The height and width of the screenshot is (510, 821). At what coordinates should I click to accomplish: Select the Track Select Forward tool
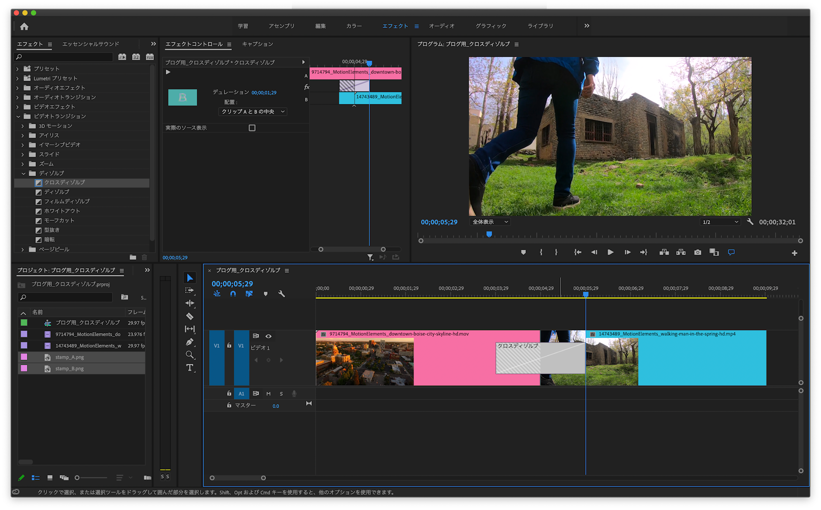point(189,290)
